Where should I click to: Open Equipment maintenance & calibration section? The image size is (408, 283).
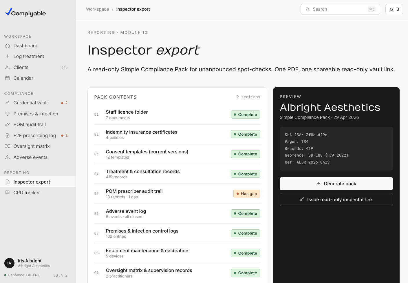click(x=177, y=253)
